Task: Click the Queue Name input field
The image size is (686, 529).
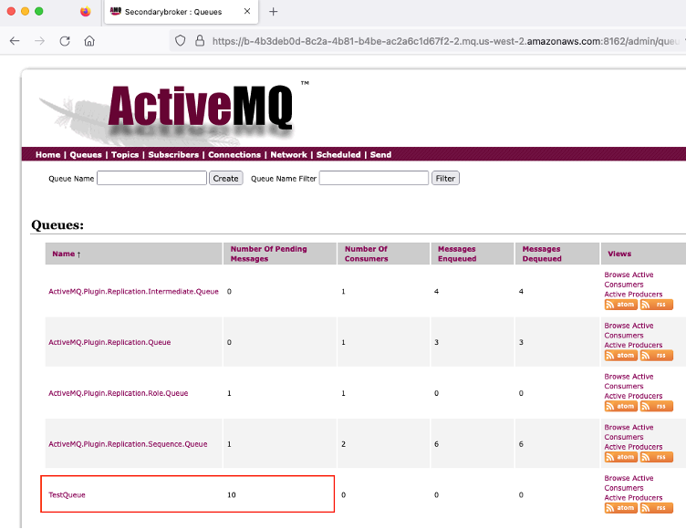Action: 151,178
